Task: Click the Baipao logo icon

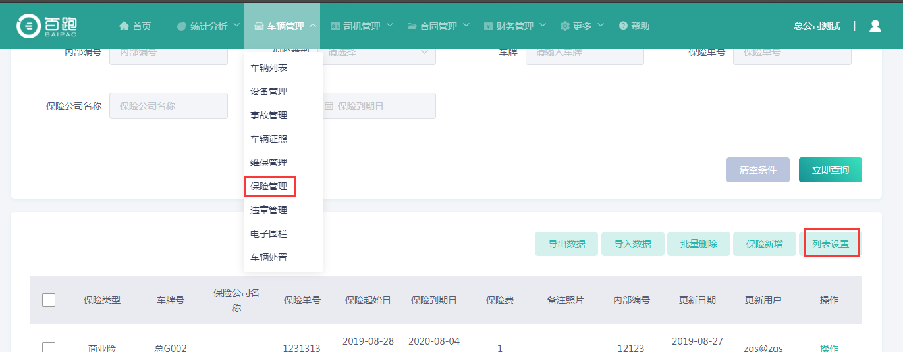Action: coord(28,26)
